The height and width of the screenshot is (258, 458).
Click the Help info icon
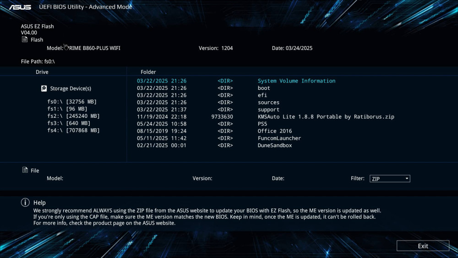pyautogui.click(x=25, y=202)
